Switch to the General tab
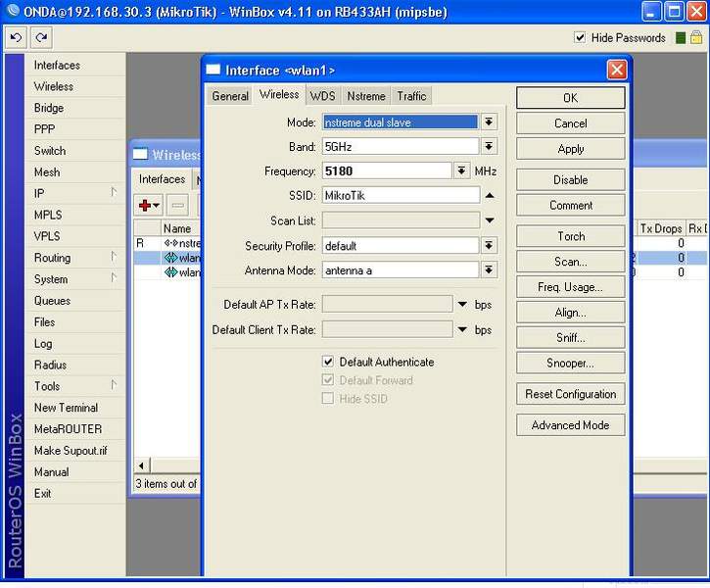Viewport: 710px width, 588px height. tap(230, 96)
